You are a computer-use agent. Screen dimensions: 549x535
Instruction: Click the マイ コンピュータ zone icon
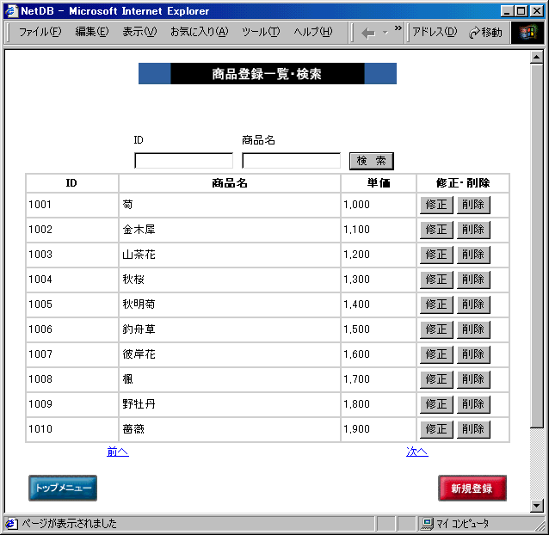click(428, 524)
